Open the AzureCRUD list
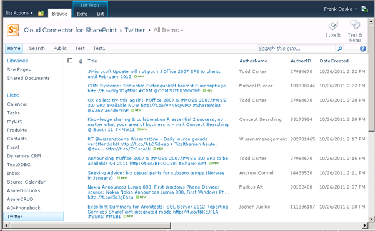Image resolution: width=375 pixels, height=231 pixels. 20,199
